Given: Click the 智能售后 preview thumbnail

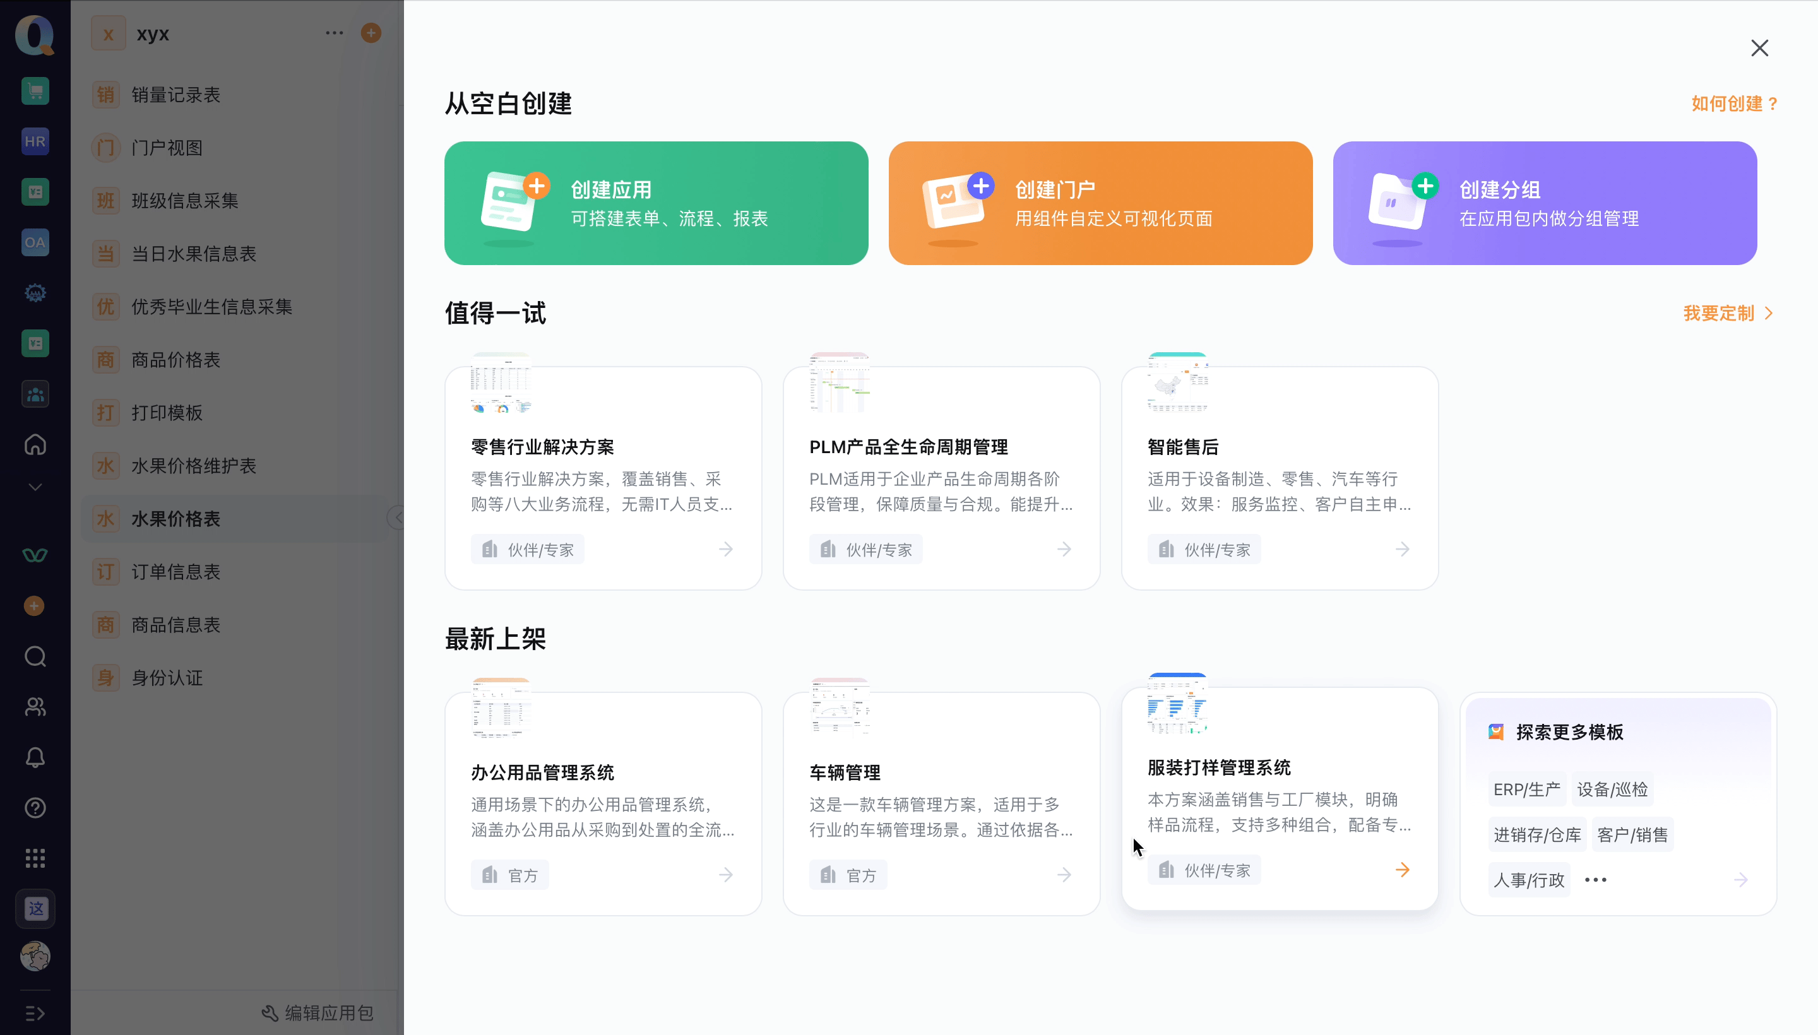Looking at the screenshot, I should 1178,383.
